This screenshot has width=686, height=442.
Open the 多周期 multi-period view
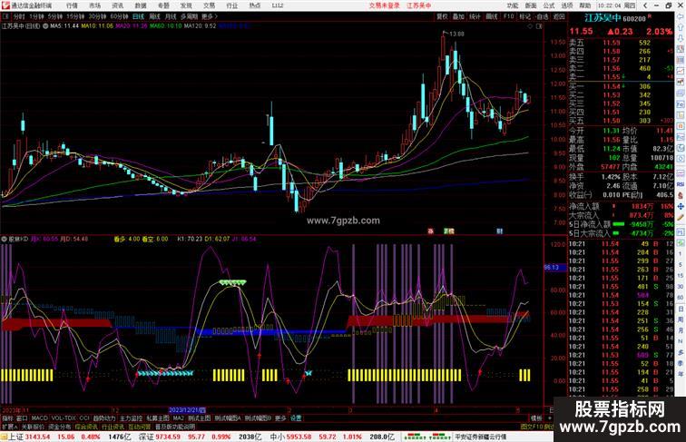click(x=189, y=16)
